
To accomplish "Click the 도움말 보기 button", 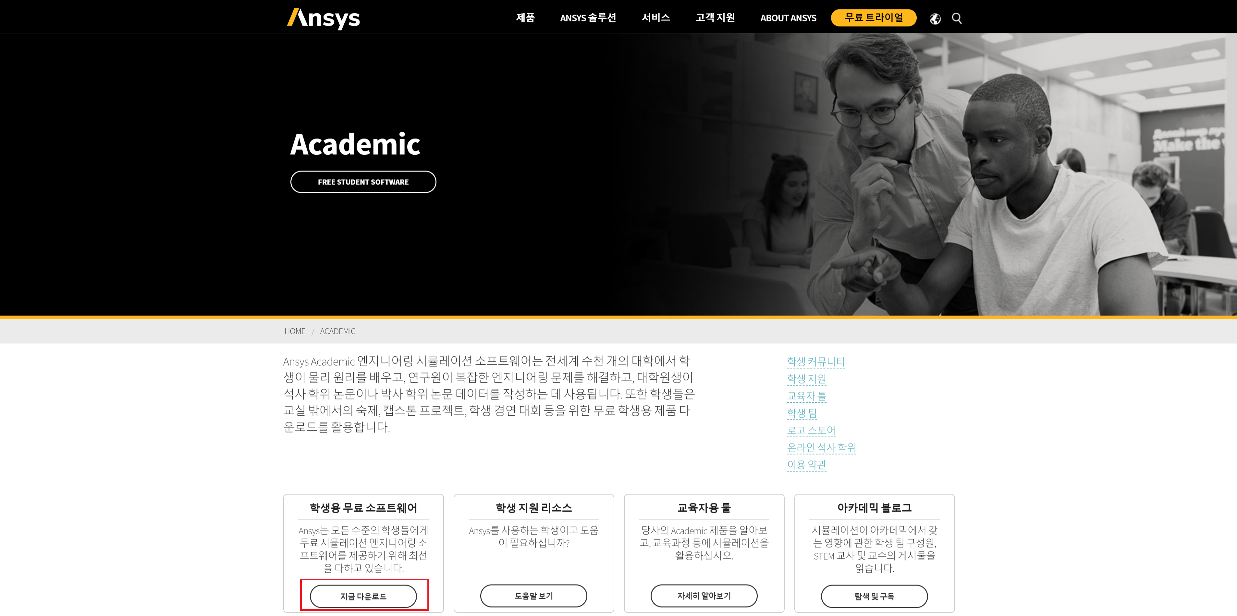I will (533, 595).
